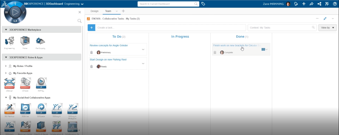The height and width of the screenshot is (135, 339).
Task: Expand My Favorite Apps
Action: [6, 73]
